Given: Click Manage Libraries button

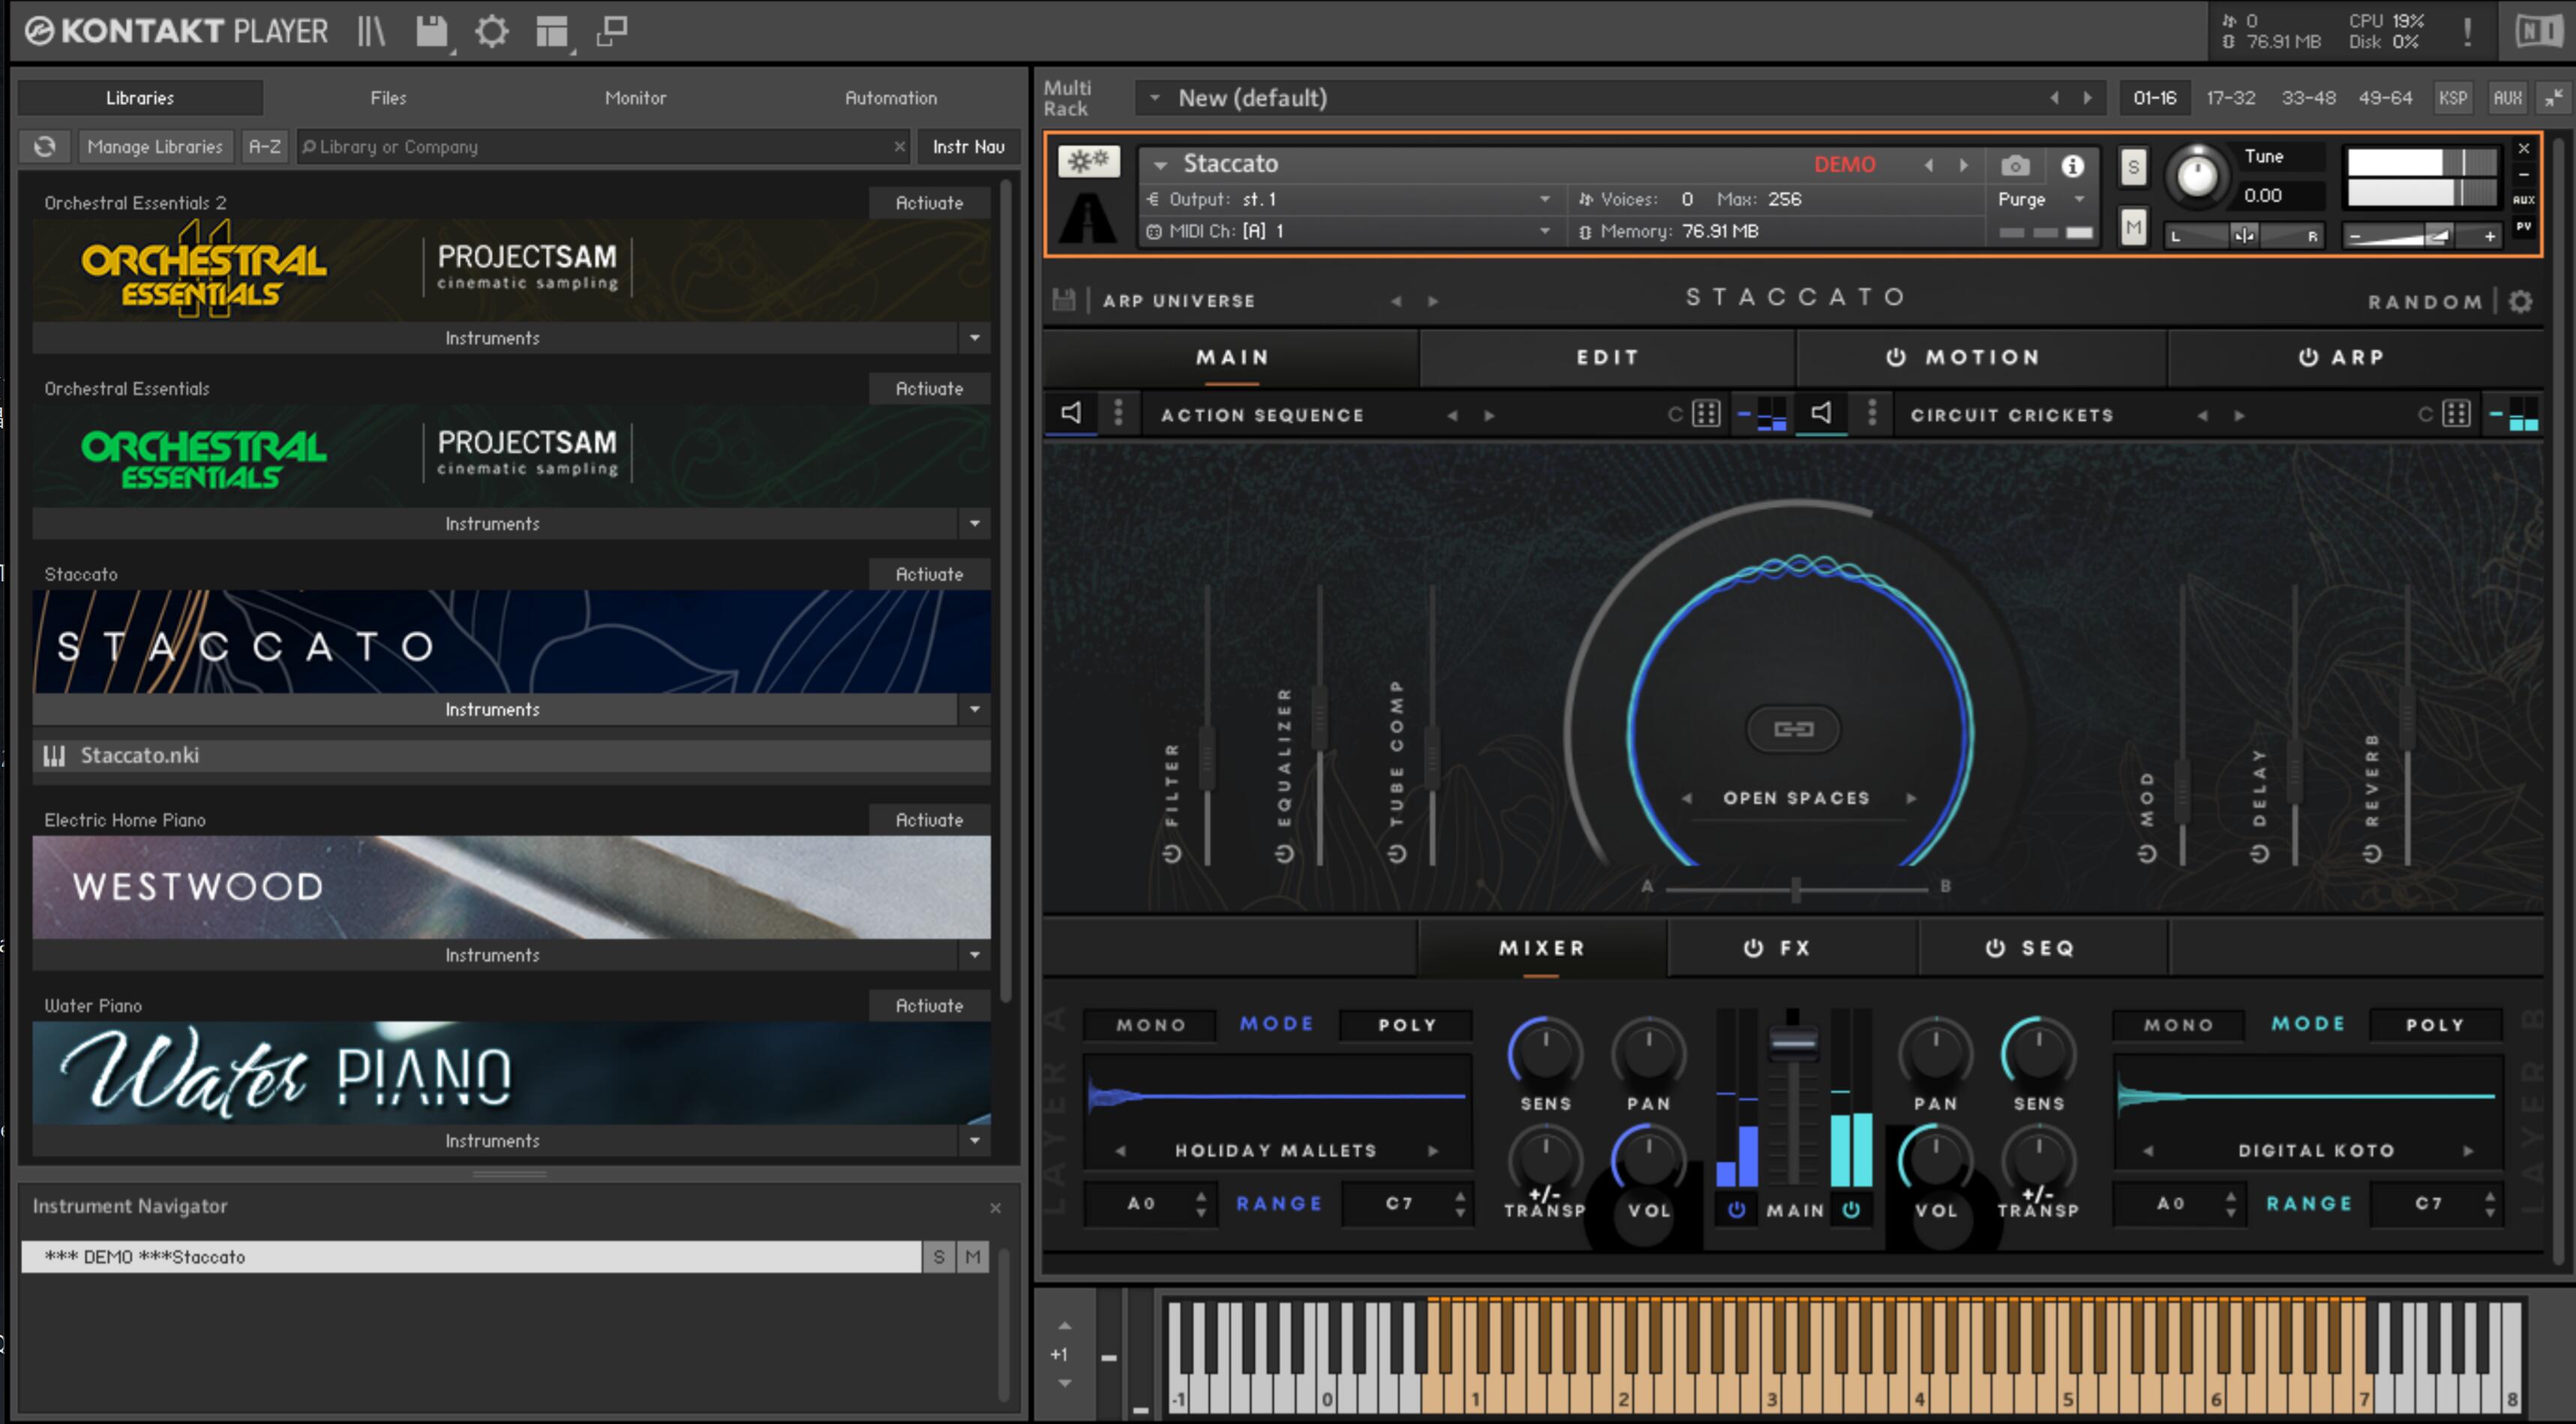Looking at the screenshot, I should click(155, 146).
